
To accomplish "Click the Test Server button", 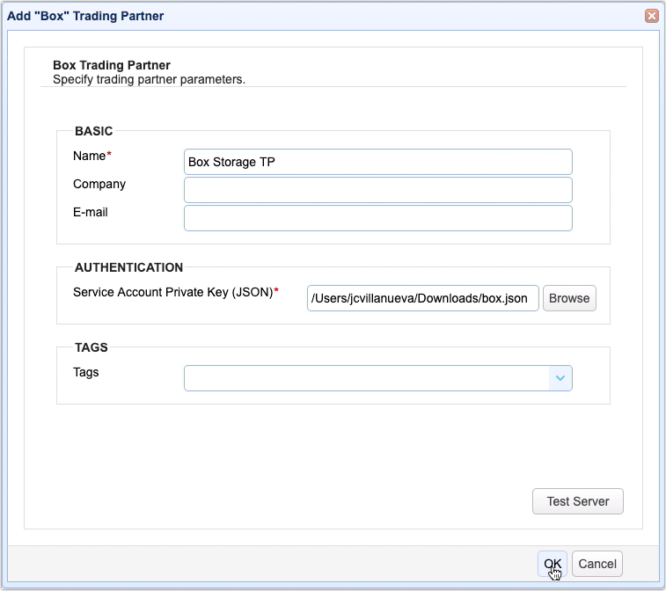I will point(577,501).
